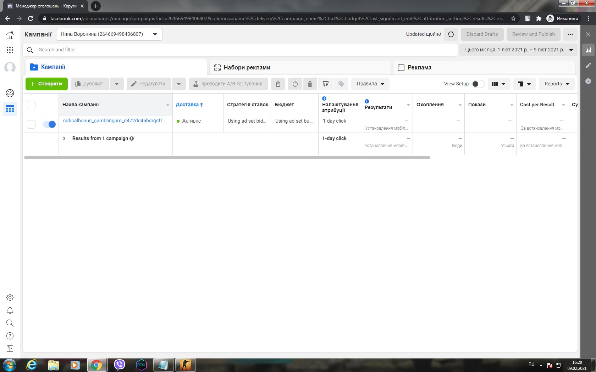Bookmark page with the star icon
This screenshot has height=372, width=596.
tap(513, 18)
